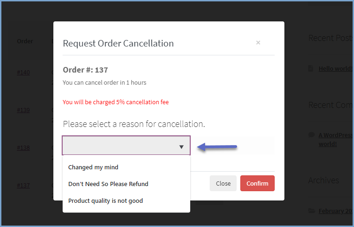Click the document icon beside Hello world

pyautogui.click(x=311, y=68)
